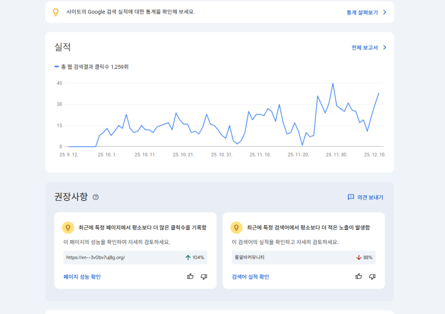Open the 전체 보고서 full report link
The width and height of the screenshot is (445, 314).
pos(365,47)
